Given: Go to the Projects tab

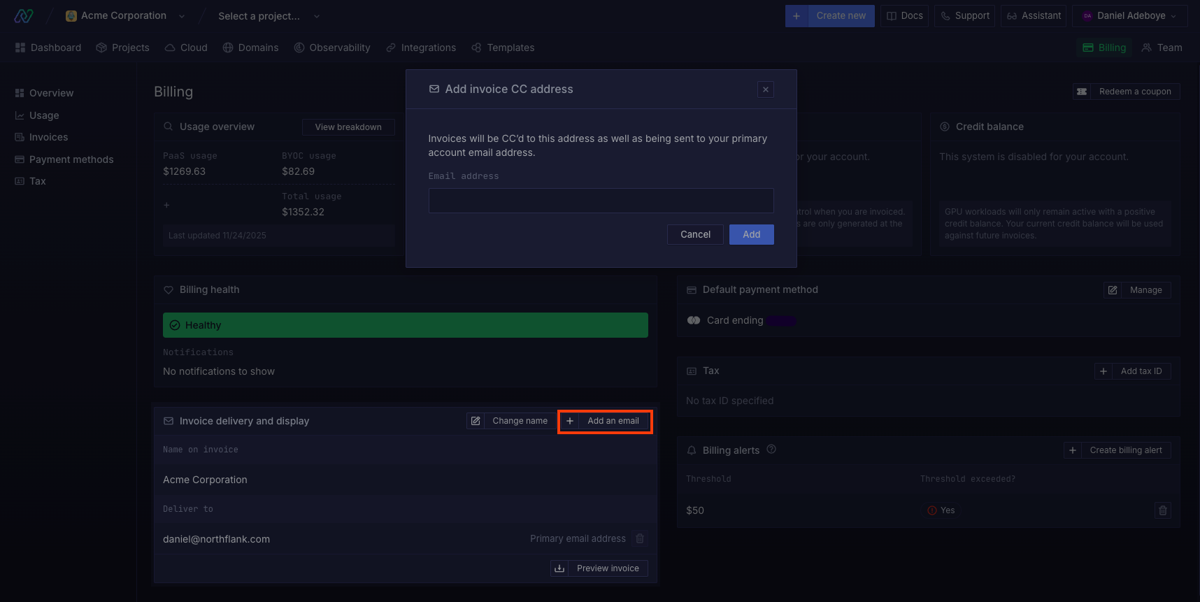Looking at the screenshot, I should pos(122,48).
